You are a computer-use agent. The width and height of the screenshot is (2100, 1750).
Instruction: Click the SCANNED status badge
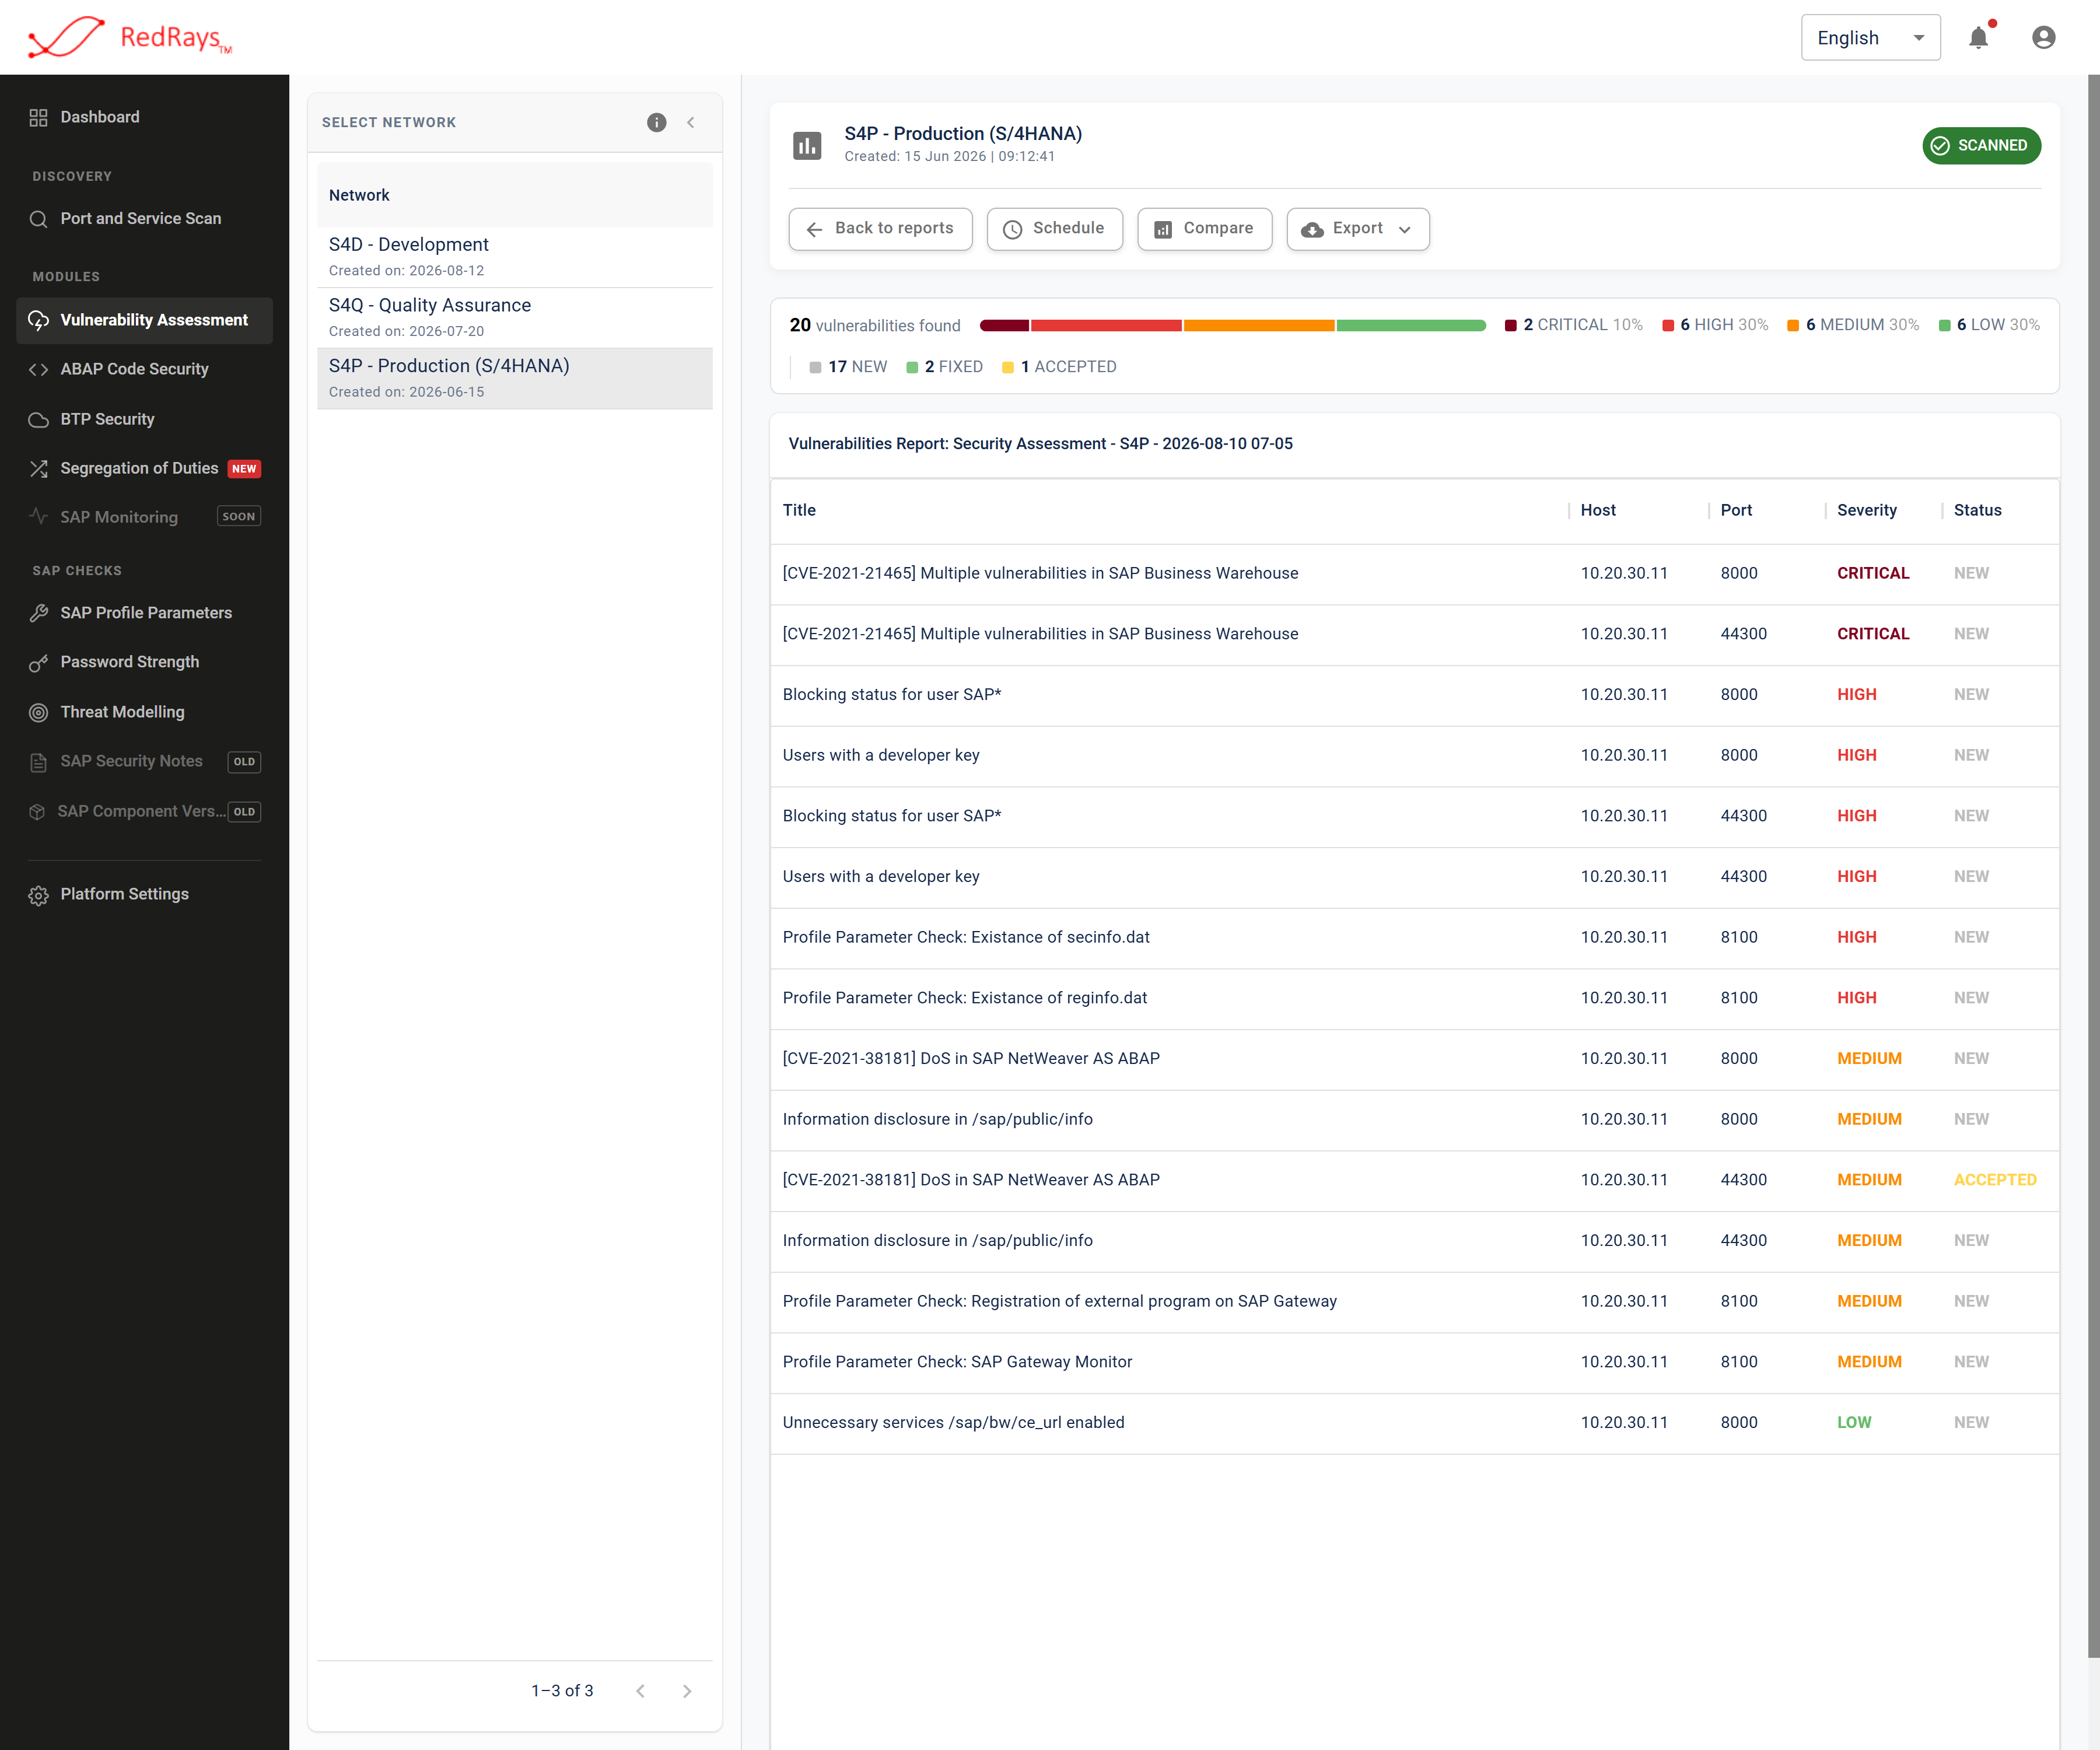coord(1981,146)
